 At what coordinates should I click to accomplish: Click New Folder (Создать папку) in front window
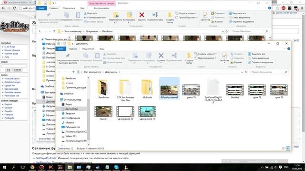point(189,58)
